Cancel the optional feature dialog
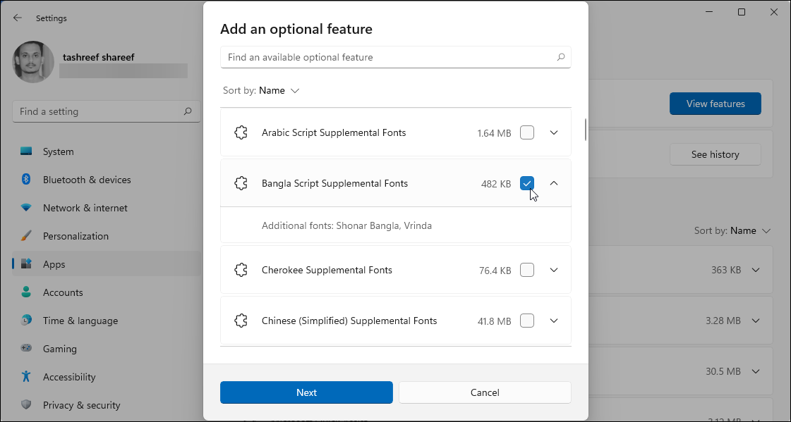The height and width of the screenshot is (422, 791). pos(485,392)
